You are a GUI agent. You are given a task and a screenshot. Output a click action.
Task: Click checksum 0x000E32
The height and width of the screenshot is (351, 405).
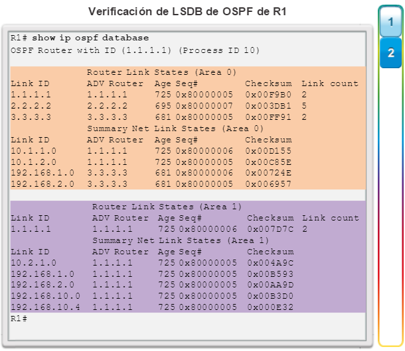[270, 307]
